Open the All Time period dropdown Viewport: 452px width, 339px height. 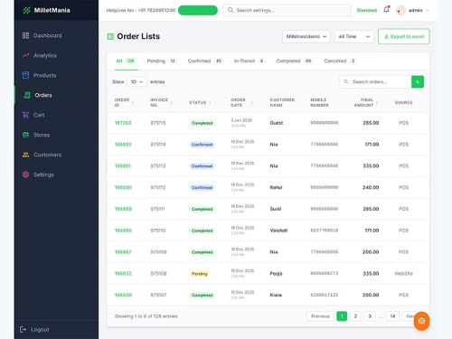[x=354, y=36]
